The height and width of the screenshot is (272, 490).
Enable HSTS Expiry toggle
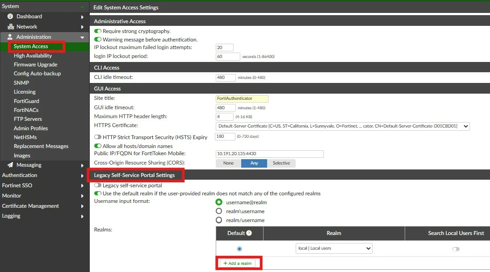tap(98, 137)
